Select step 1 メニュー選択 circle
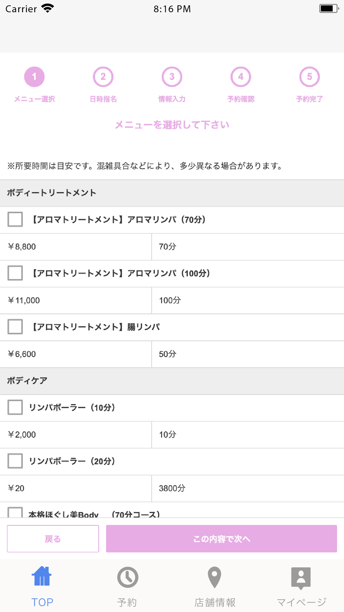The width and height of the screenshot is (344, 612). [34, 77]
